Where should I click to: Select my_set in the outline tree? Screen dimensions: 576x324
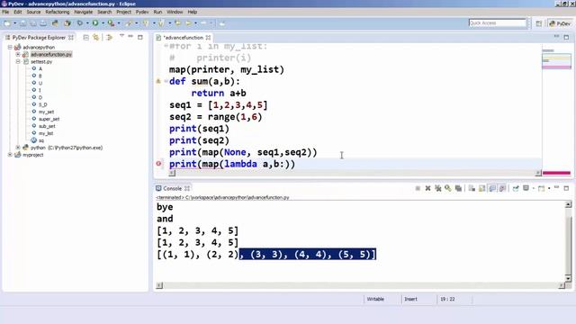point(46,112)
